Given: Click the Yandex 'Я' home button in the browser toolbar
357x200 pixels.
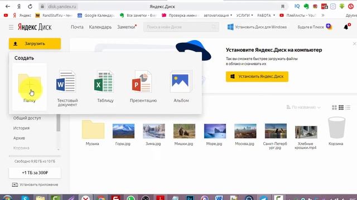Looking at the screenshot, I should coord(19,7).
